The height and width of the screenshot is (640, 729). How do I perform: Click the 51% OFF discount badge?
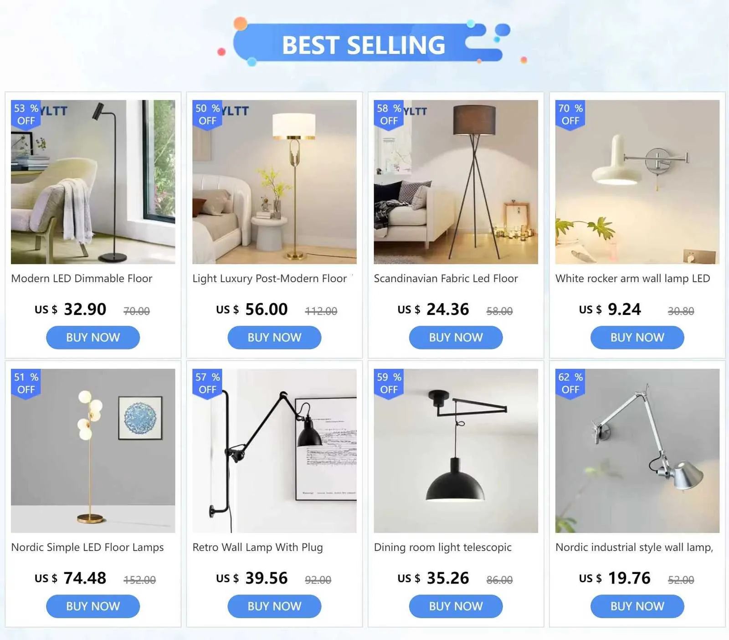click(x=26, y=383)
